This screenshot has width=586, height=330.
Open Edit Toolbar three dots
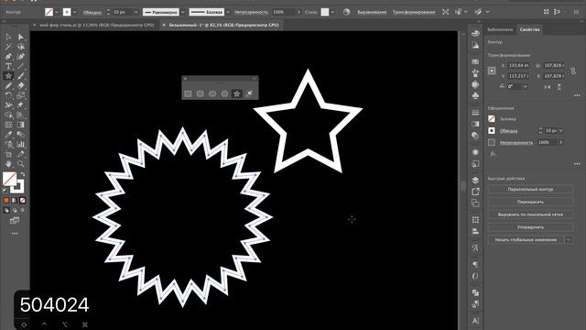pyautogui.click(x=15, y=233)
